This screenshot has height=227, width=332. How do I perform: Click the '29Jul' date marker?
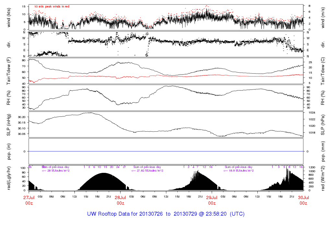coord(212,197)
